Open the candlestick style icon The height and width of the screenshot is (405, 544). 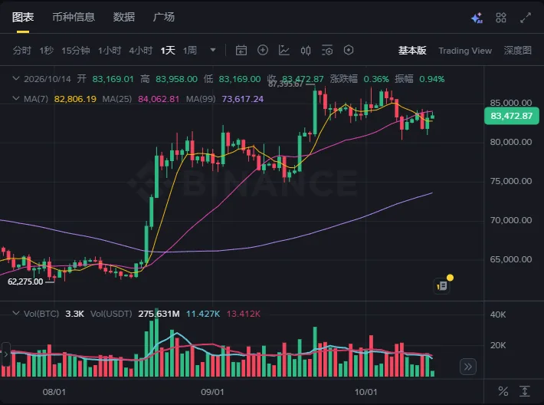[306, 51]
